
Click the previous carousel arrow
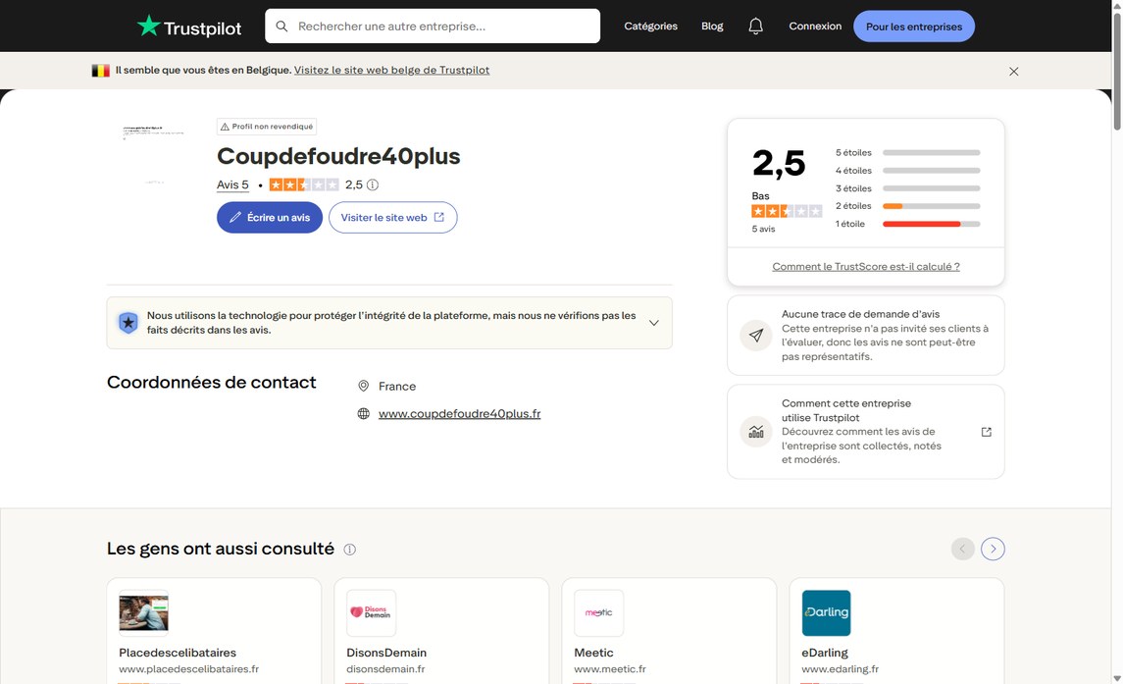click(x=962, y=549)
